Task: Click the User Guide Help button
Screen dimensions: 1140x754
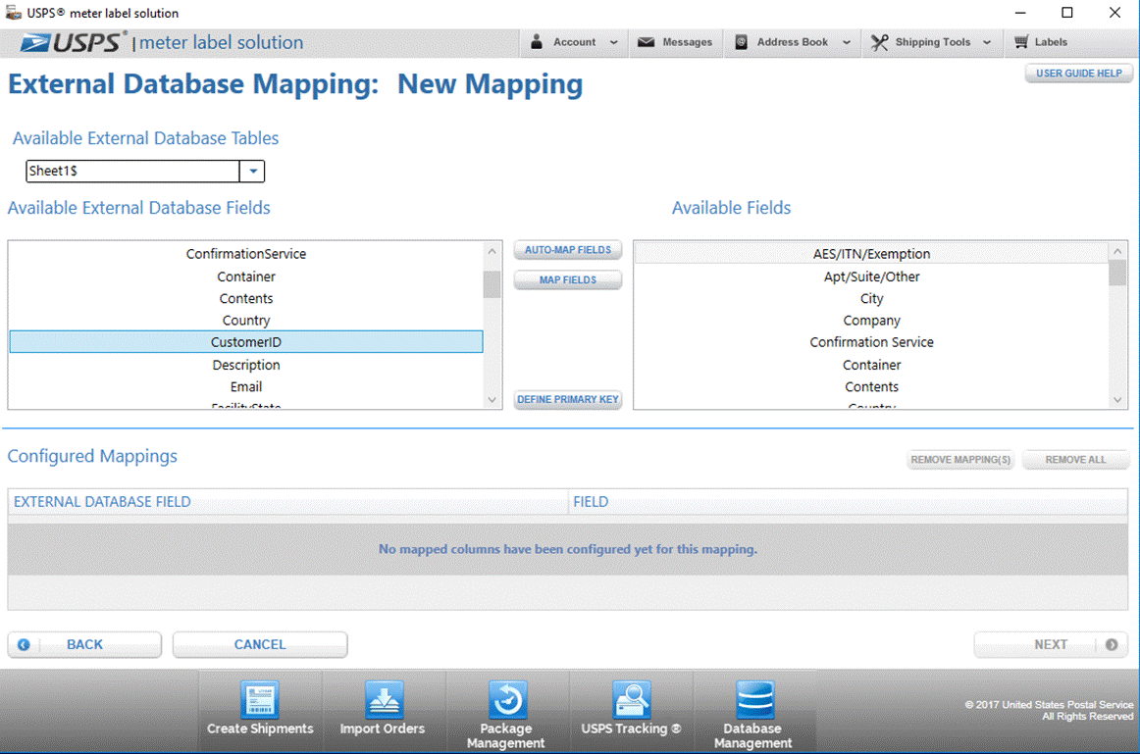Action: pyautogui.click(x=1079, y=74)
